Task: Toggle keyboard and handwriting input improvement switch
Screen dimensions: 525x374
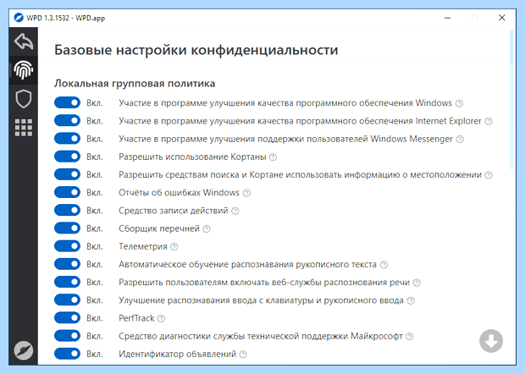Action: [67, 300]
